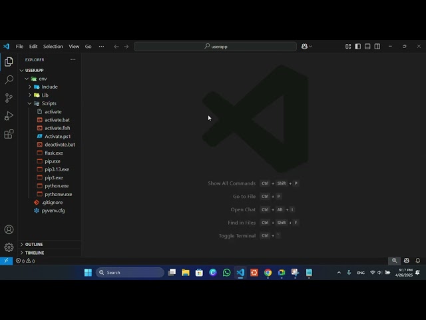The width and height of the screenshot is (426, 320).
Task: Select pip3.13.exe in Scripts
Action: coord(49,169)
